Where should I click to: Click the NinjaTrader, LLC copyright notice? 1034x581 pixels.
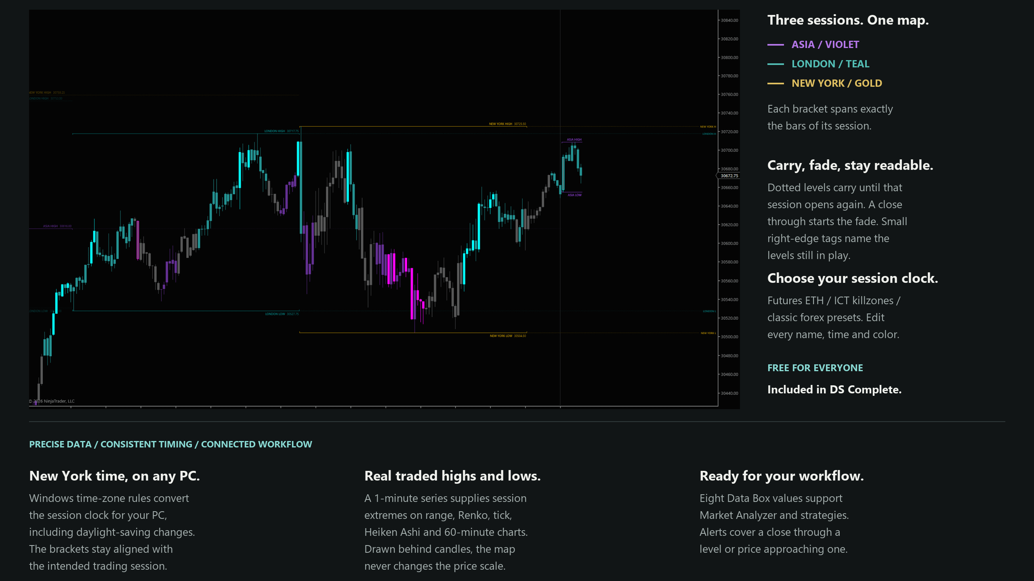pyautogui.click(x=52, y=401)
